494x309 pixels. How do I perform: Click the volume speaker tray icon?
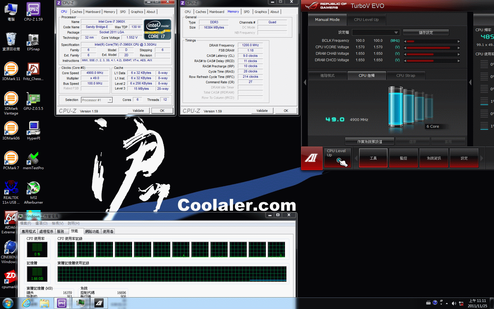click(x=454, y=303)
